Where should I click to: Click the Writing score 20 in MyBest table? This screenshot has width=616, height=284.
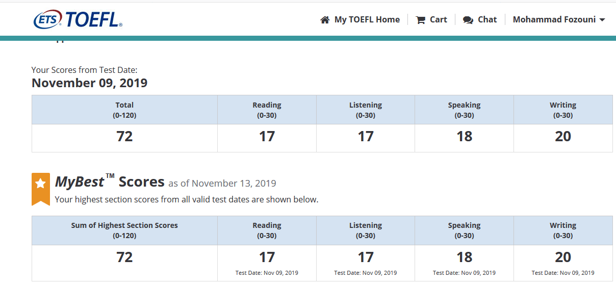(563, 257)
